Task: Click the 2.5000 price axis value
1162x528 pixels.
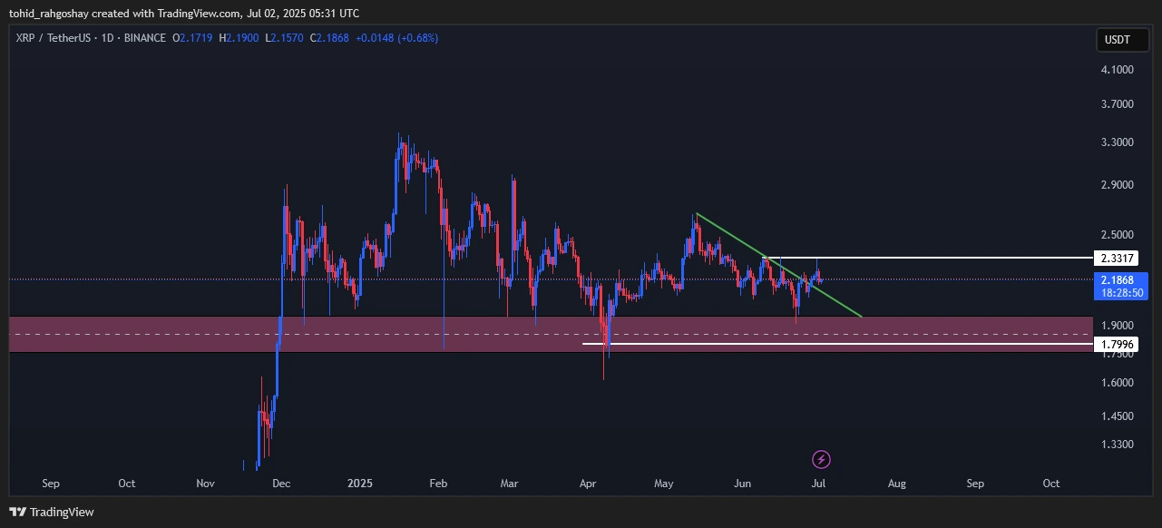Action: pos(1117,233)
